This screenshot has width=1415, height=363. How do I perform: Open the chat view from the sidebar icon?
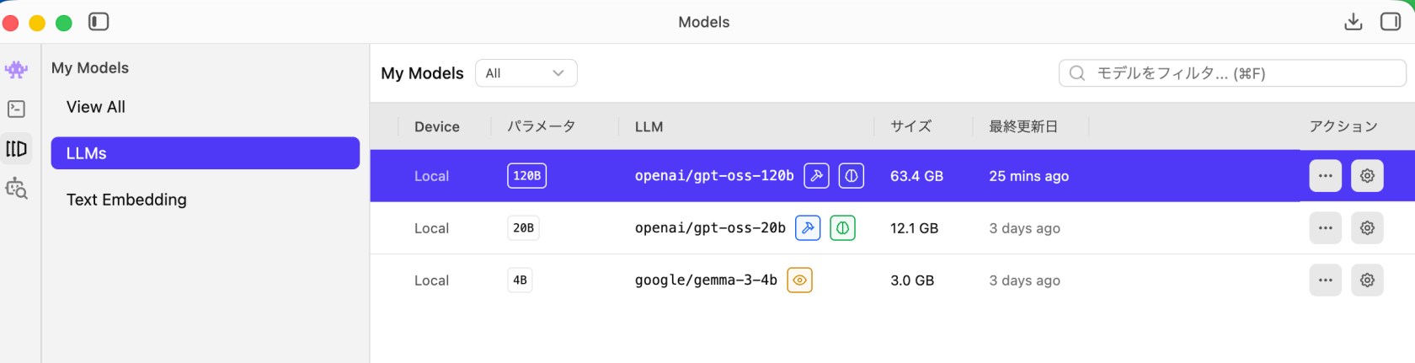pos(16,69)
